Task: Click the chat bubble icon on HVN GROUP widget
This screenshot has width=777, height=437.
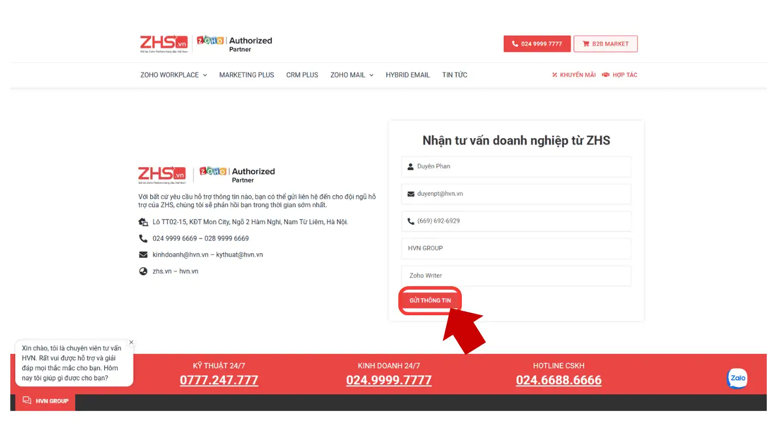Action: tap(26, 401)
